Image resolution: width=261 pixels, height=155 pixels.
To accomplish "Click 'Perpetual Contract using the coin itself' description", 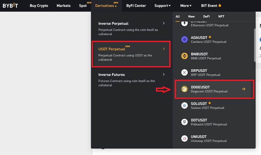I will click(x=128, y=32).
